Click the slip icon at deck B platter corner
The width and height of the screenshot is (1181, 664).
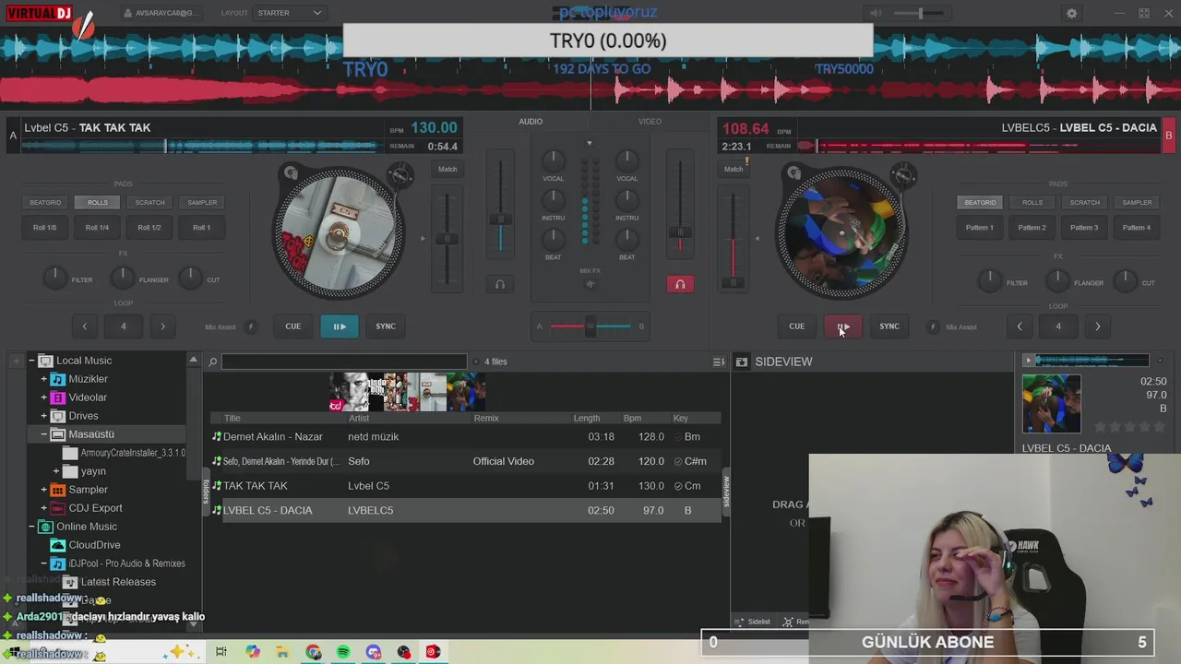pos(794,172)
